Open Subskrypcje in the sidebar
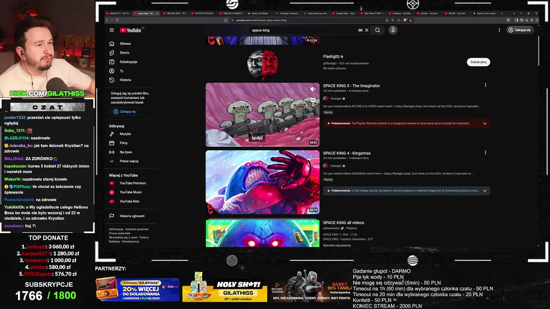This screenshot has width=550, height=309. pos(129,62)
